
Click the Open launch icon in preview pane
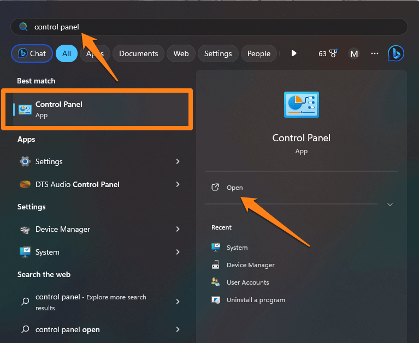pyautogui.click(x=215, y=187)
